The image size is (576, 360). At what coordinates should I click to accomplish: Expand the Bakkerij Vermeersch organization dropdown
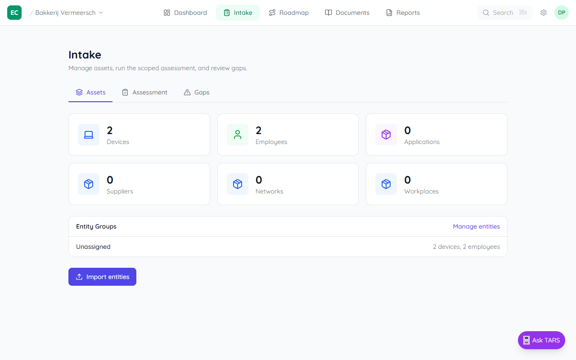click(69, 13)
